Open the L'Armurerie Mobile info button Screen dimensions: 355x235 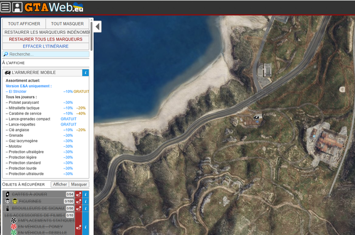click(x=86, y=72)
